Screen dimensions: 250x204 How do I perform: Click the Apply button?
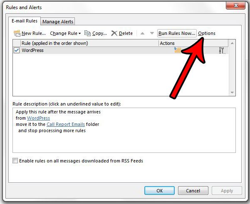click(227, 190)
